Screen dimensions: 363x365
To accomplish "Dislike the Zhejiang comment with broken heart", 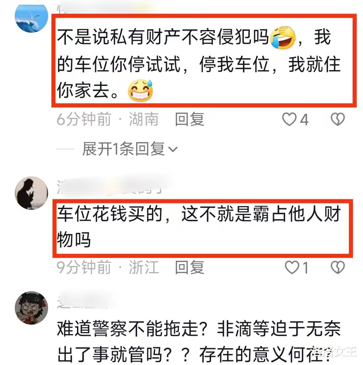I will [x=337, y=267].
